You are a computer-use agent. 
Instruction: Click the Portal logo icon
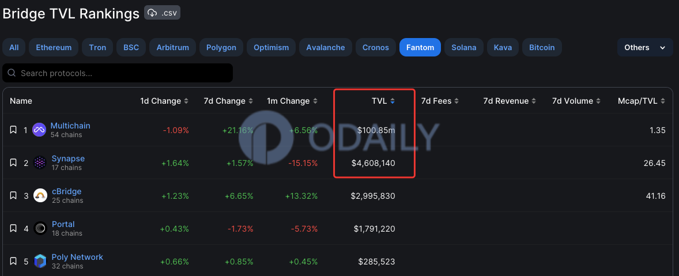tap(40, 228)
